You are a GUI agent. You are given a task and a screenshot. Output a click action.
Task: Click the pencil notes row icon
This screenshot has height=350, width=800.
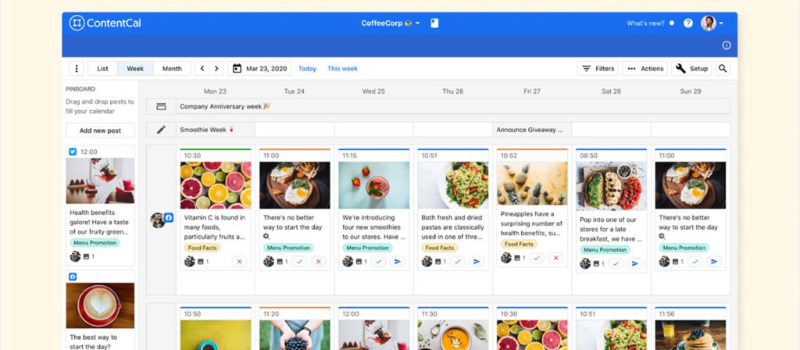pos(161,130)
